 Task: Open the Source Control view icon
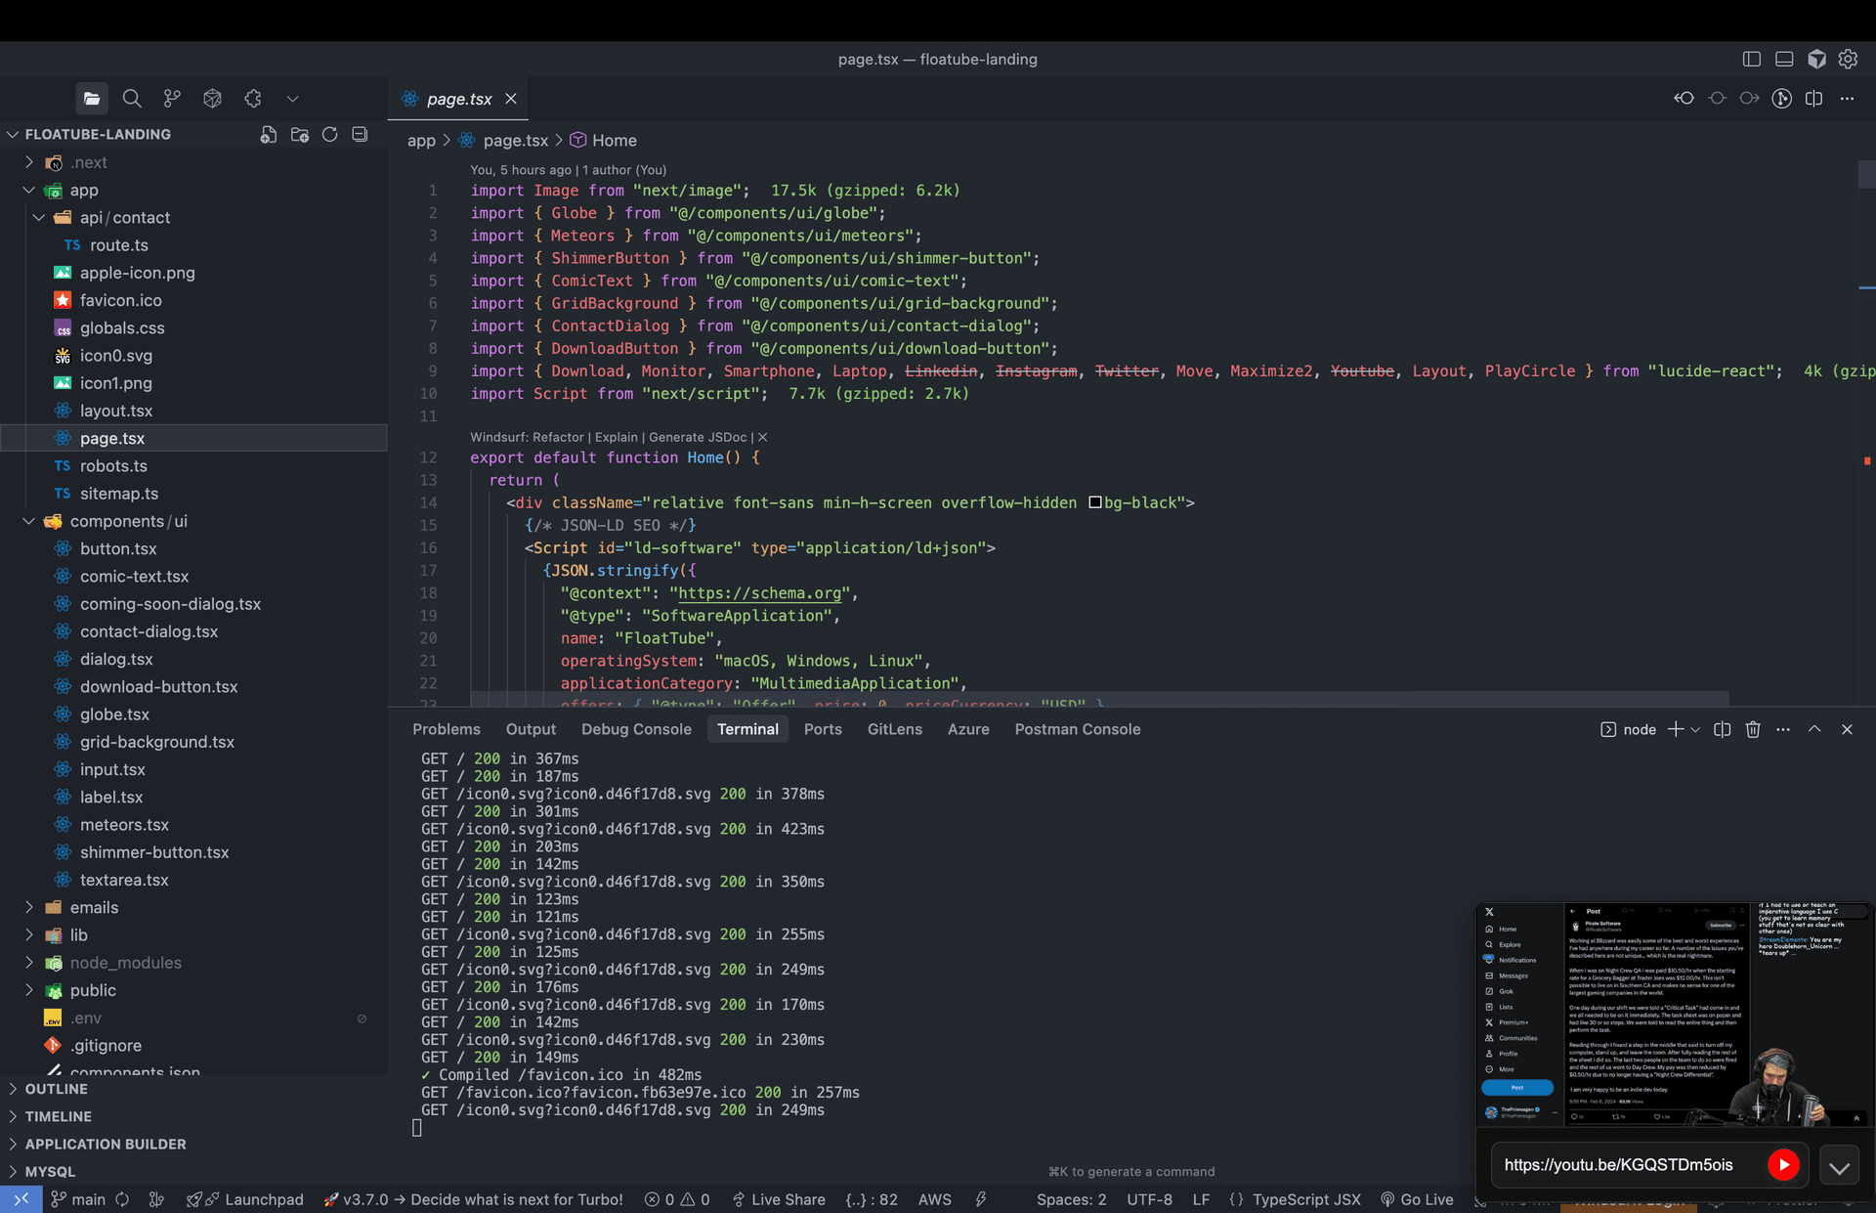(172, 99)
